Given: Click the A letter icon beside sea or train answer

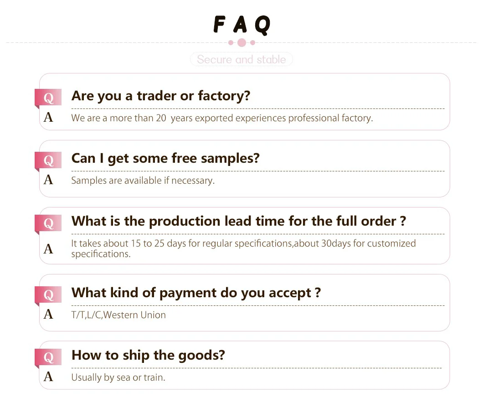Looking at the screenshot, I should (48, 377).
